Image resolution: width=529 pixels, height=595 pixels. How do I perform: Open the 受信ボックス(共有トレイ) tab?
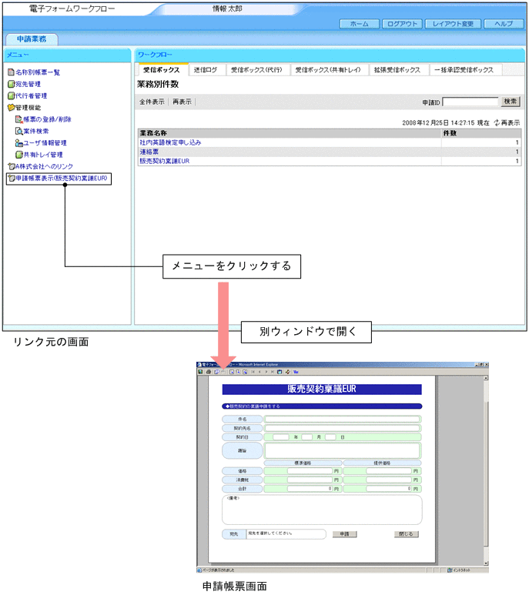[x=328, y=70]
